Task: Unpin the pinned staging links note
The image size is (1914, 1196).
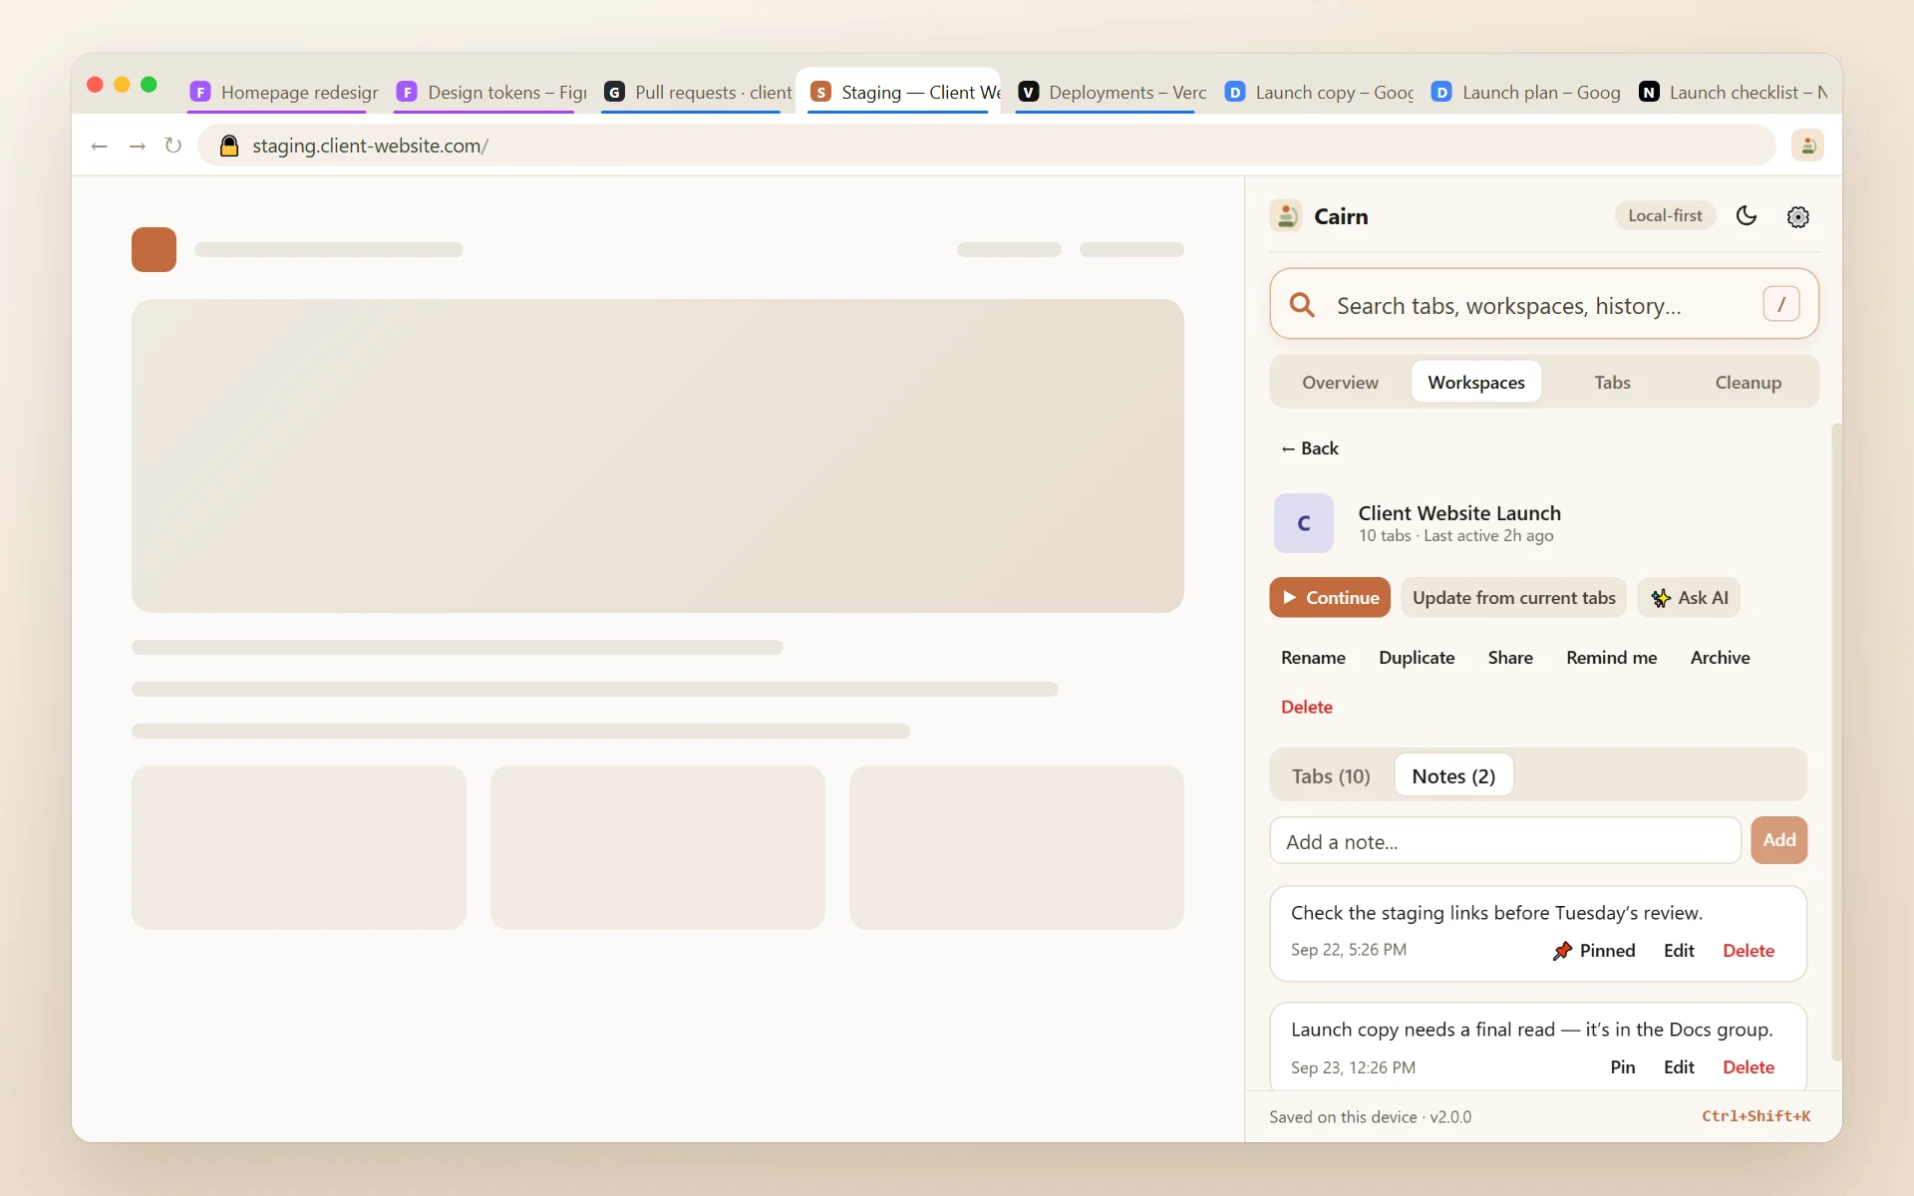Action: click(x=1594, y=951)
